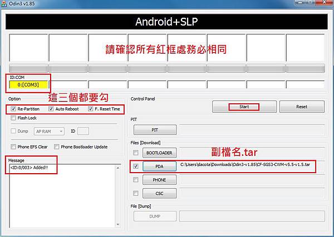This screenshot has height=237, width=334.
Task: Browse for a CSC file
Action: (159, 193)
